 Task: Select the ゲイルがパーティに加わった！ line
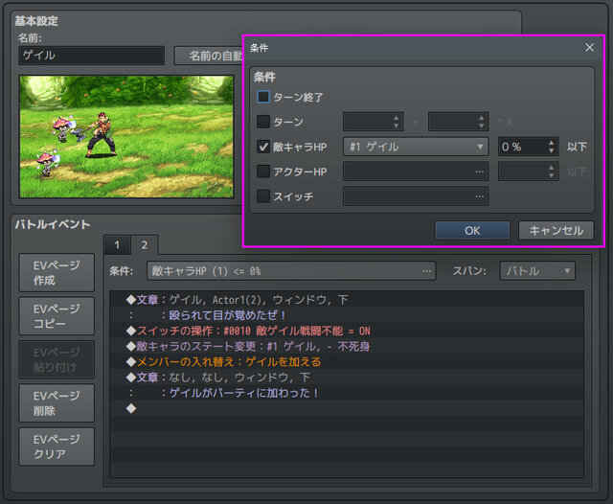[x=347, y=393]
